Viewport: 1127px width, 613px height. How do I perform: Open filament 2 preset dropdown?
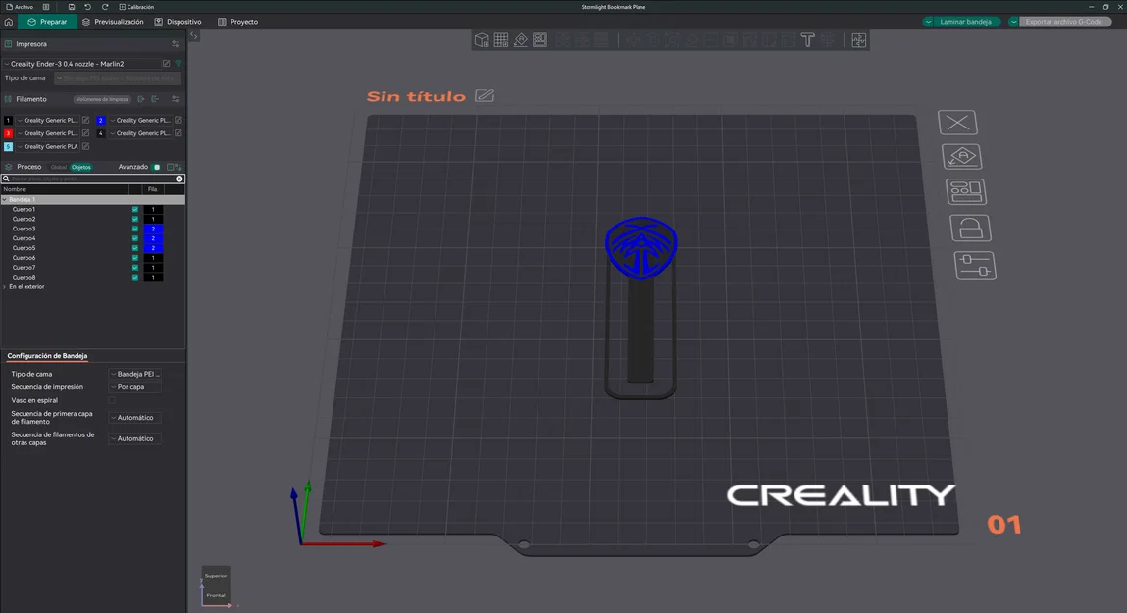click(141, 120)
